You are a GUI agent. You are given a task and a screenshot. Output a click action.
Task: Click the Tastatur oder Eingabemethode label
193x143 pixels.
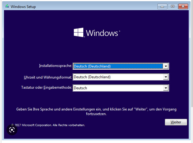[47, 87]
